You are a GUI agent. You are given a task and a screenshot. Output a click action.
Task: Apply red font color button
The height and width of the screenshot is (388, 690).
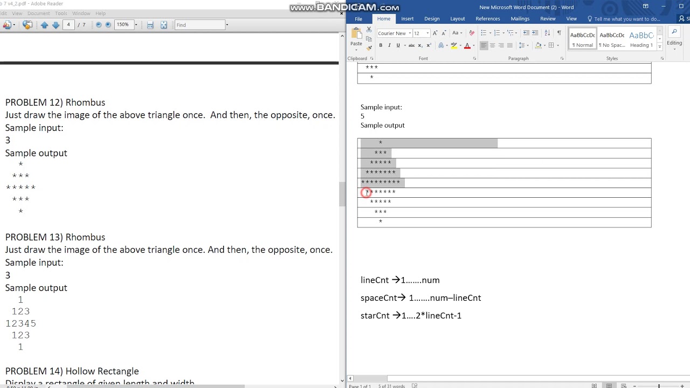pyautogui.click(x=467, y=46)
